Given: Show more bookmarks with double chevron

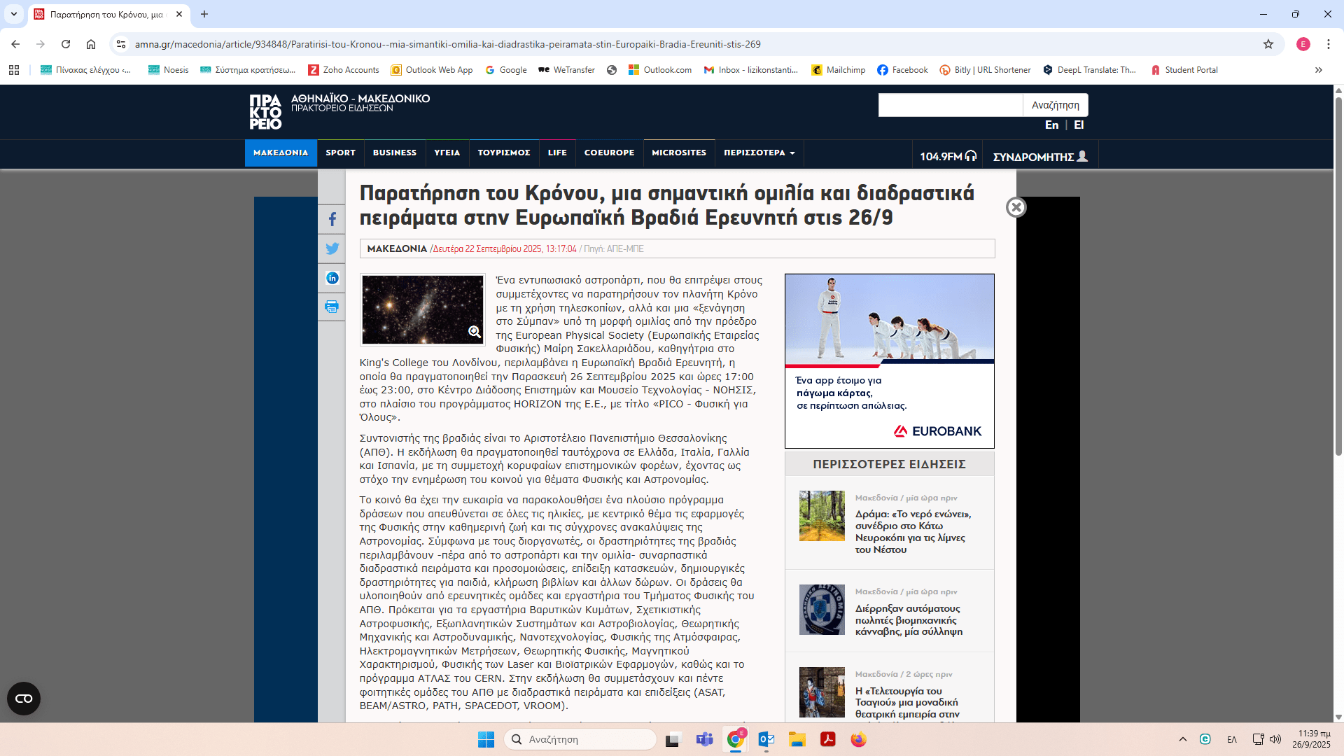Looking at the screenshot, I should (1319, 70).
